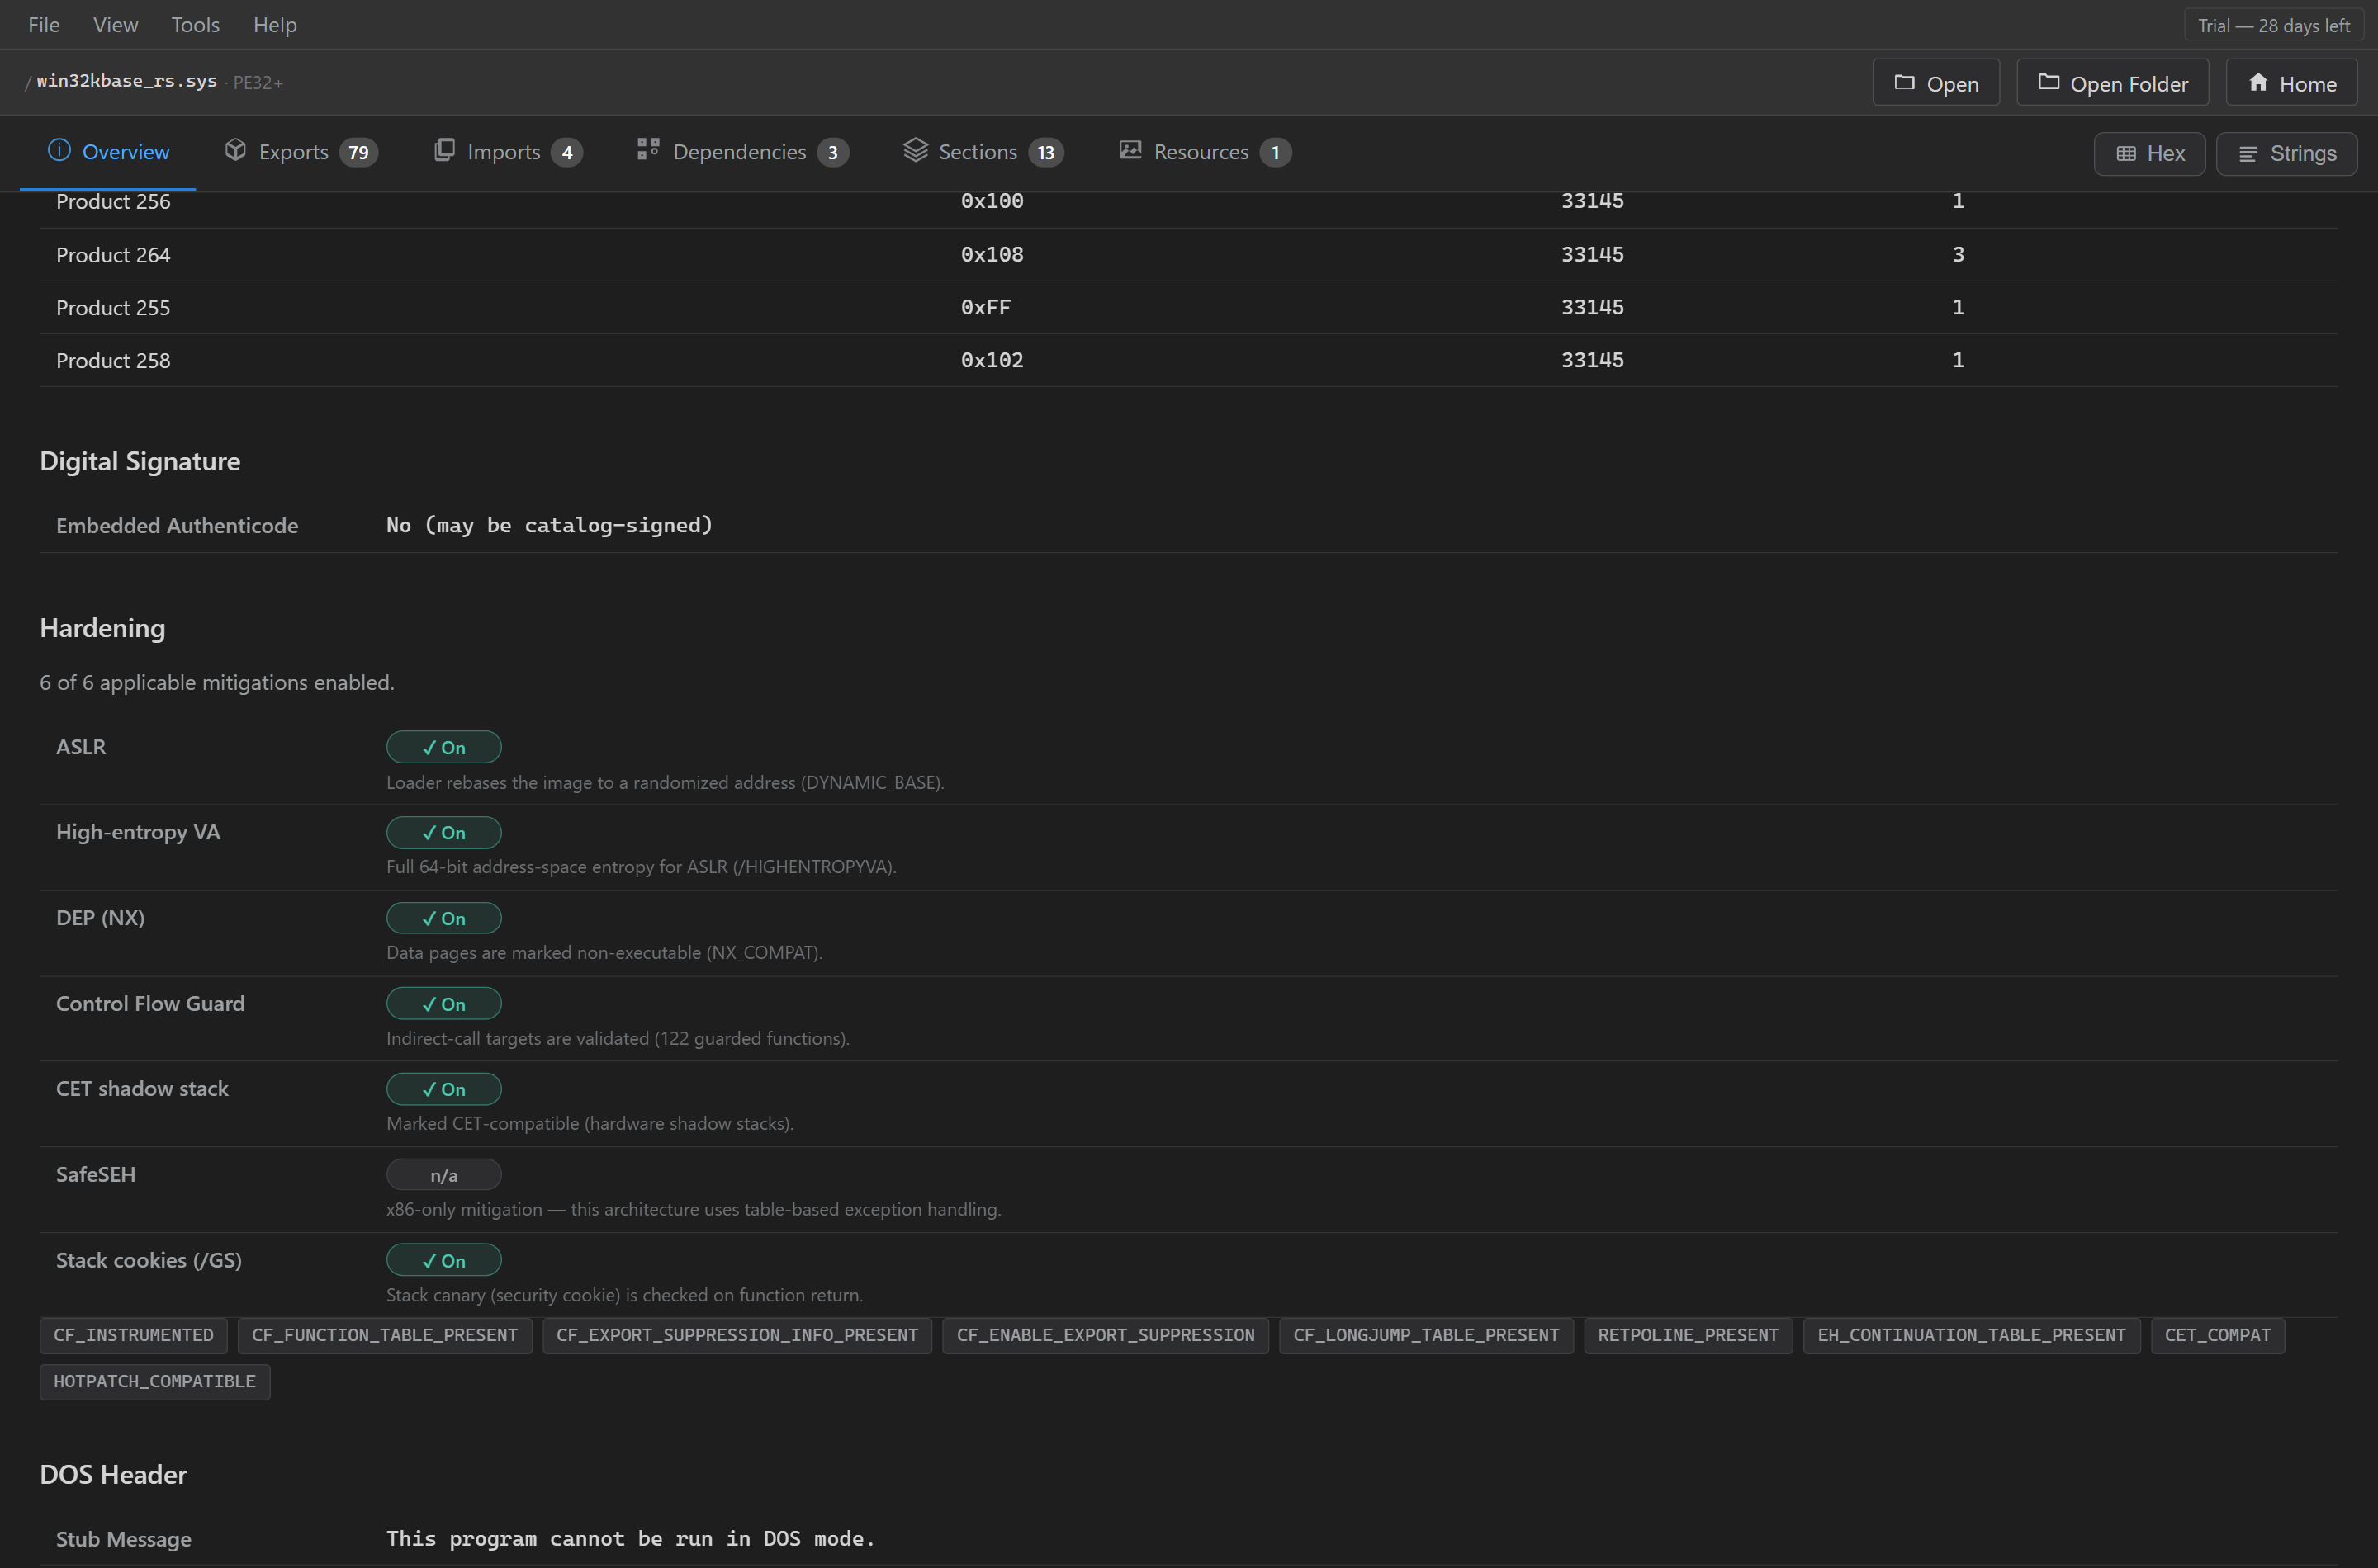Click the Open file button
Image resolution: width=2378 pixels, height=1568 pixels.
tap(1935, 83)
